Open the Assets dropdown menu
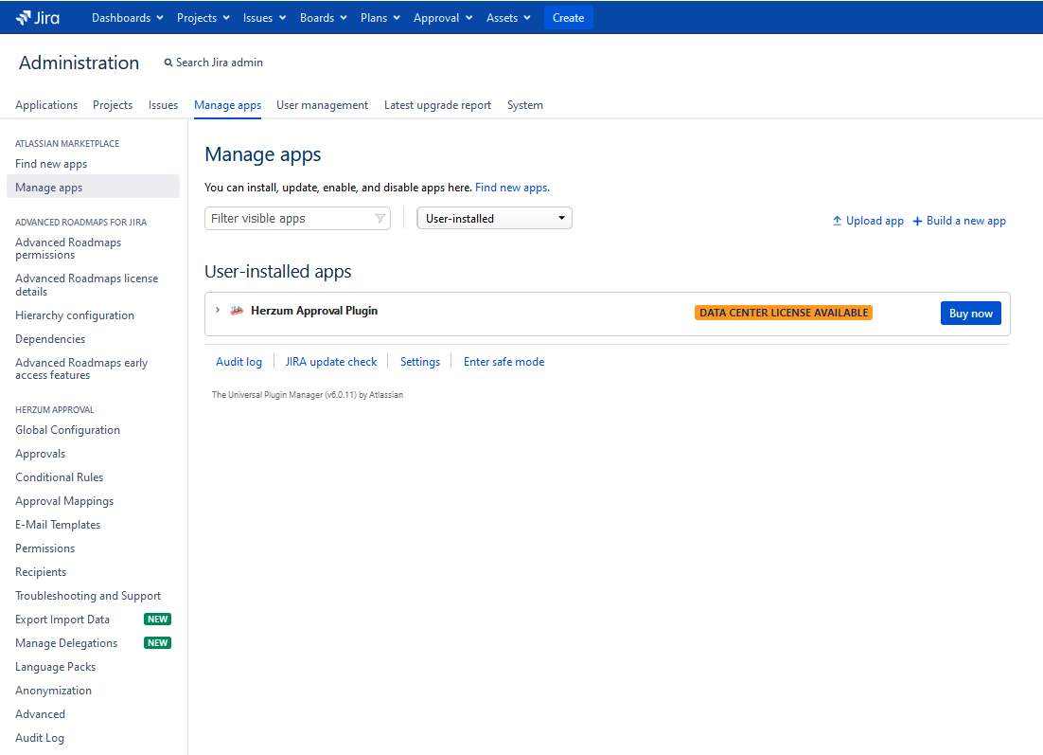 (508, 18)
